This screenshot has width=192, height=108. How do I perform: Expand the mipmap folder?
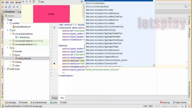pos(10,62)
